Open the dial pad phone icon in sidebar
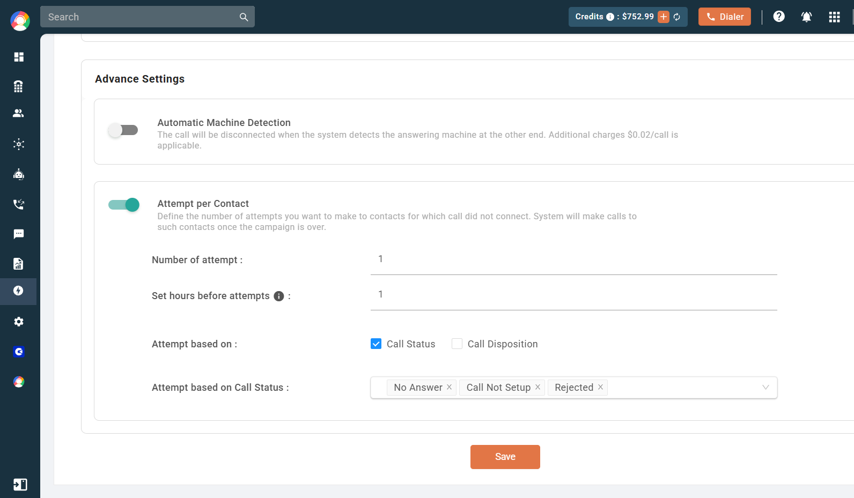The image size is (854, 498). pyautogui.click(x=19, y=86)
